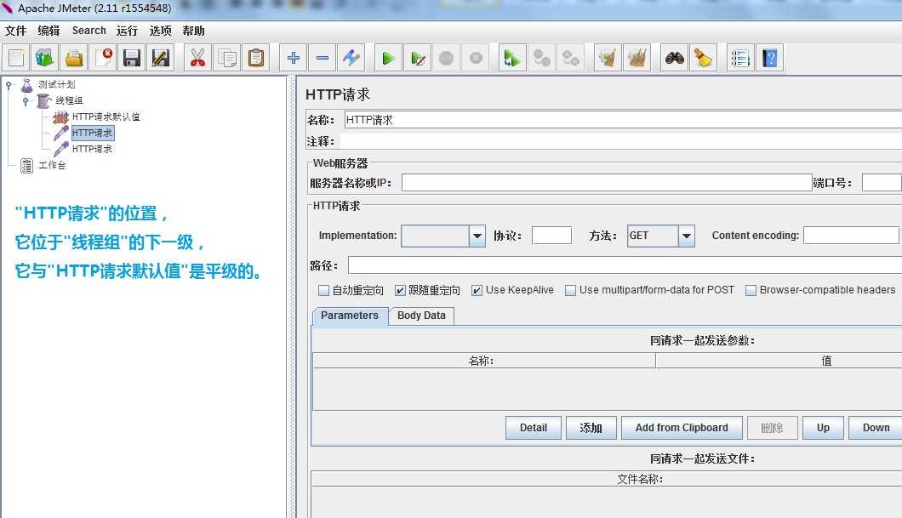Click the Close test plan icon
Screen dimensions: 902x518
(102, 58)
